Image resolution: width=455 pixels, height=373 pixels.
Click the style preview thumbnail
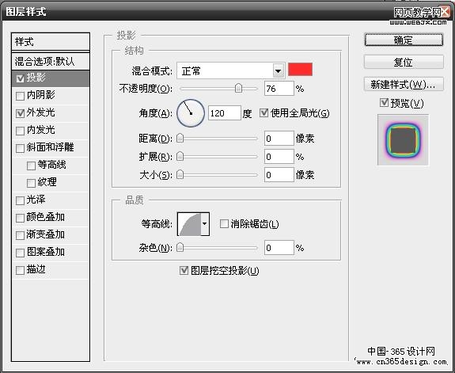403,139
